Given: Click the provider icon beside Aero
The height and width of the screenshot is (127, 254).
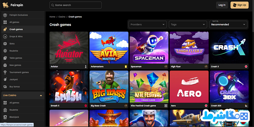Looking at the screenshot, I should (x=206, y=106).
